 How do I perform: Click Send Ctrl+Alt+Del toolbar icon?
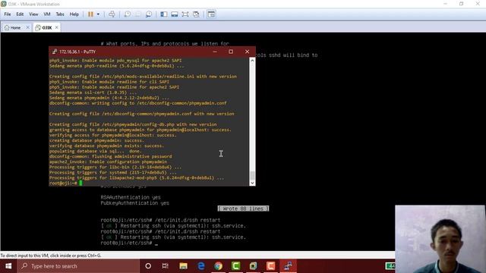coord(112,14)
